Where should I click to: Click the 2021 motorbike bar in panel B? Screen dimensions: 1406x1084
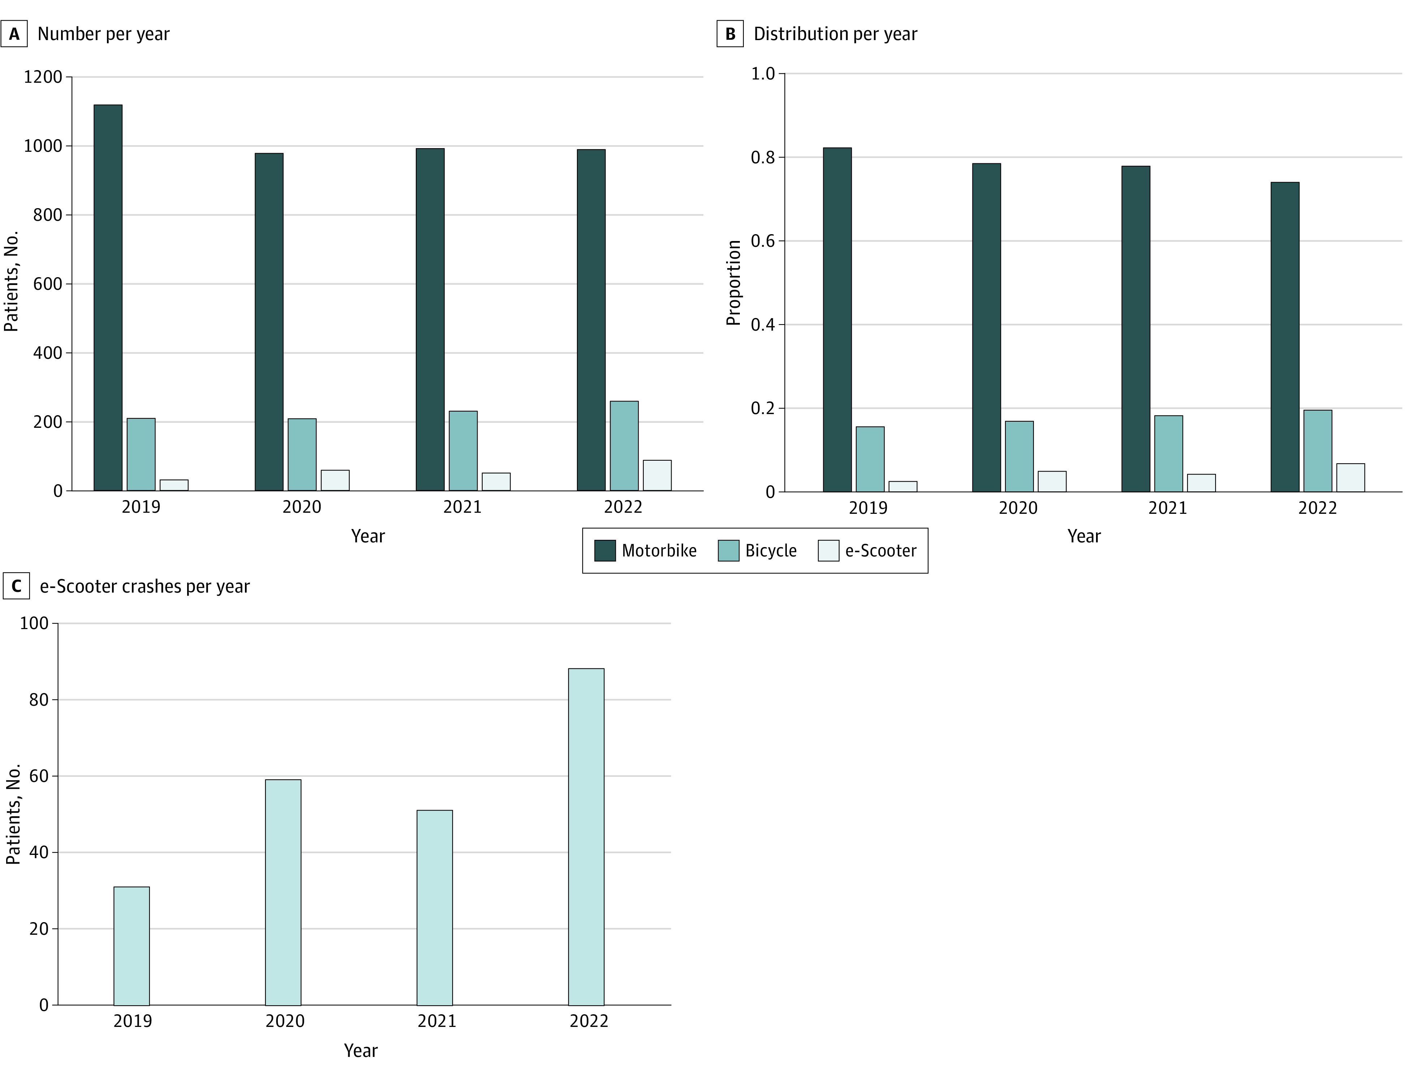point(1136,329)
